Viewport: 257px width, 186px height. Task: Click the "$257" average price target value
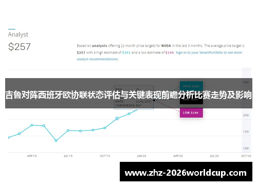pos(20,47)
